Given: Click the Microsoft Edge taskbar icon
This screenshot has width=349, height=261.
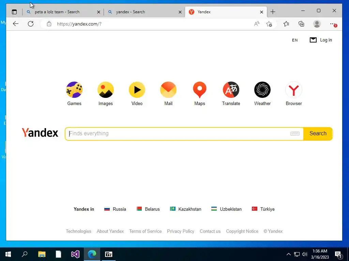Looking at the screenshot, I should pos(92,254).
